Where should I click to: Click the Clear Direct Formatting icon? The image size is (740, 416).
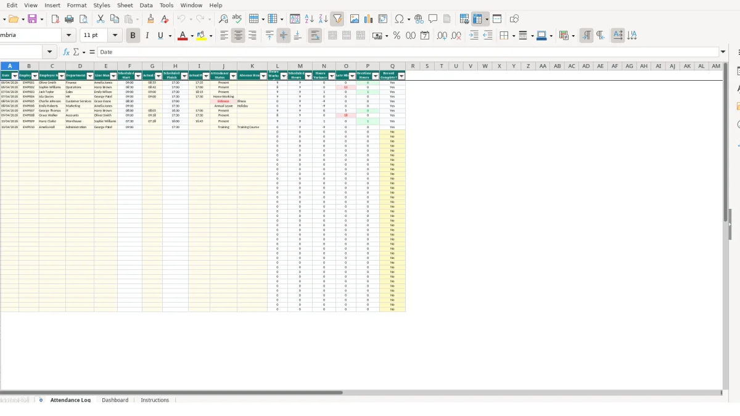tap(165, 19)
